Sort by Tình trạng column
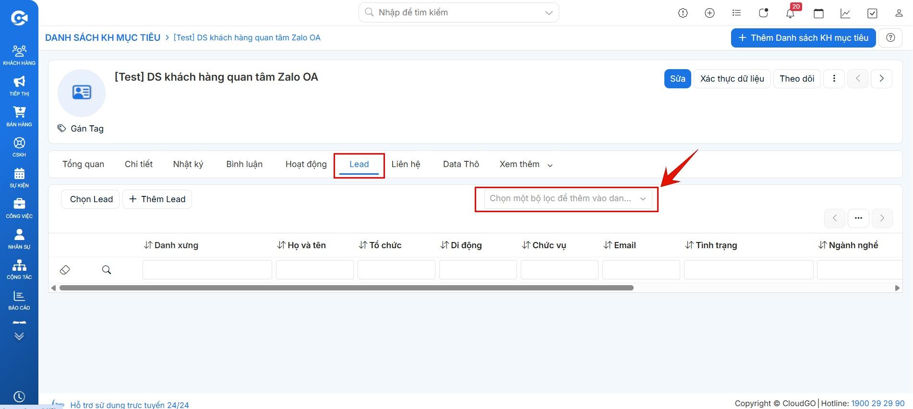This screenshot has width=913, height=409. coord(711,245)
